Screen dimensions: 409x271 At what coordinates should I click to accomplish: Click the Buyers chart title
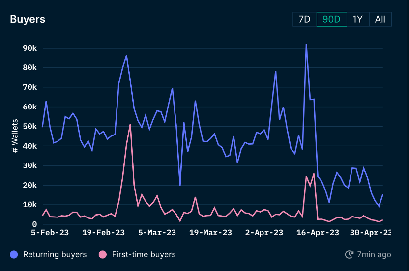pos(28,19)
